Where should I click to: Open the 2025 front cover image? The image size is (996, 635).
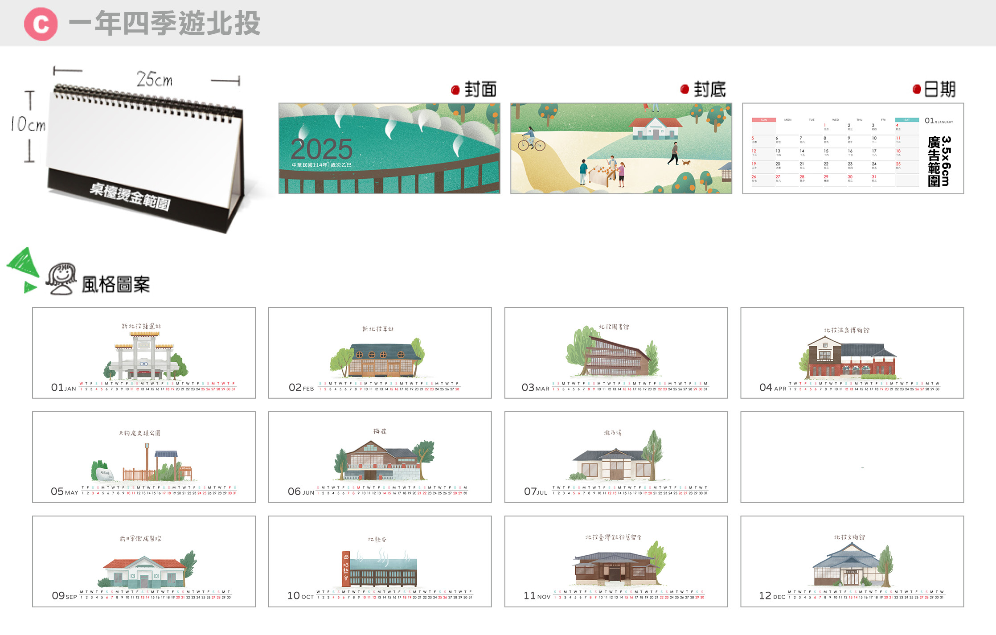click(x=389, y=148)
